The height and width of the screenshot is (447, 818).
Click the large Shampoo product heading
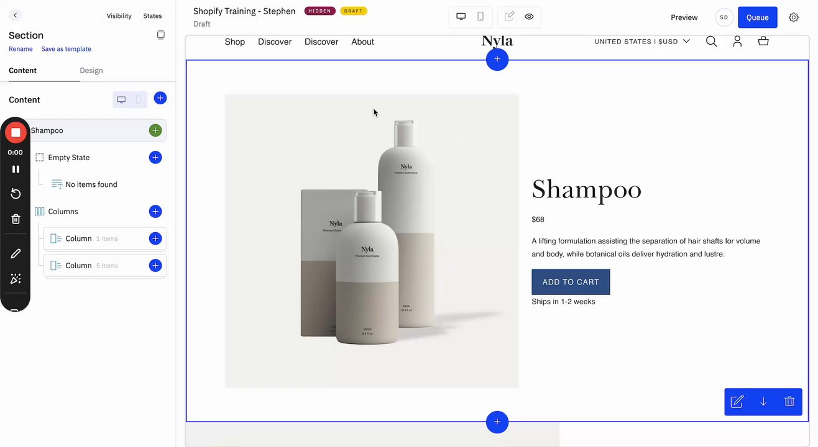click(x=587, y=189)
